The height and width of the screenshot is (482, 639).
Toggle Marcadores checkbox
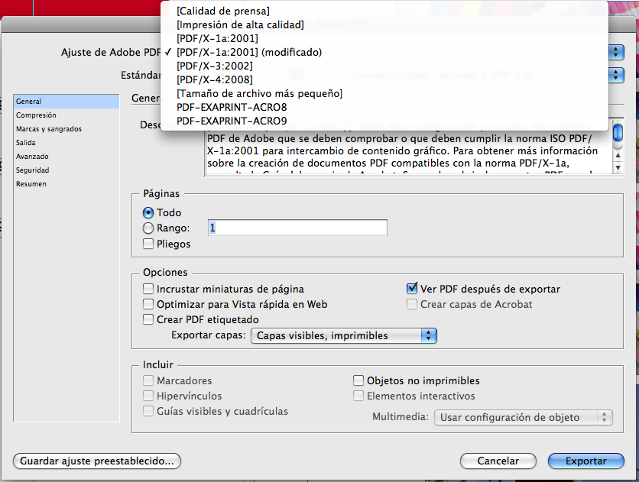pyautogui.click(x=148, y=380)
